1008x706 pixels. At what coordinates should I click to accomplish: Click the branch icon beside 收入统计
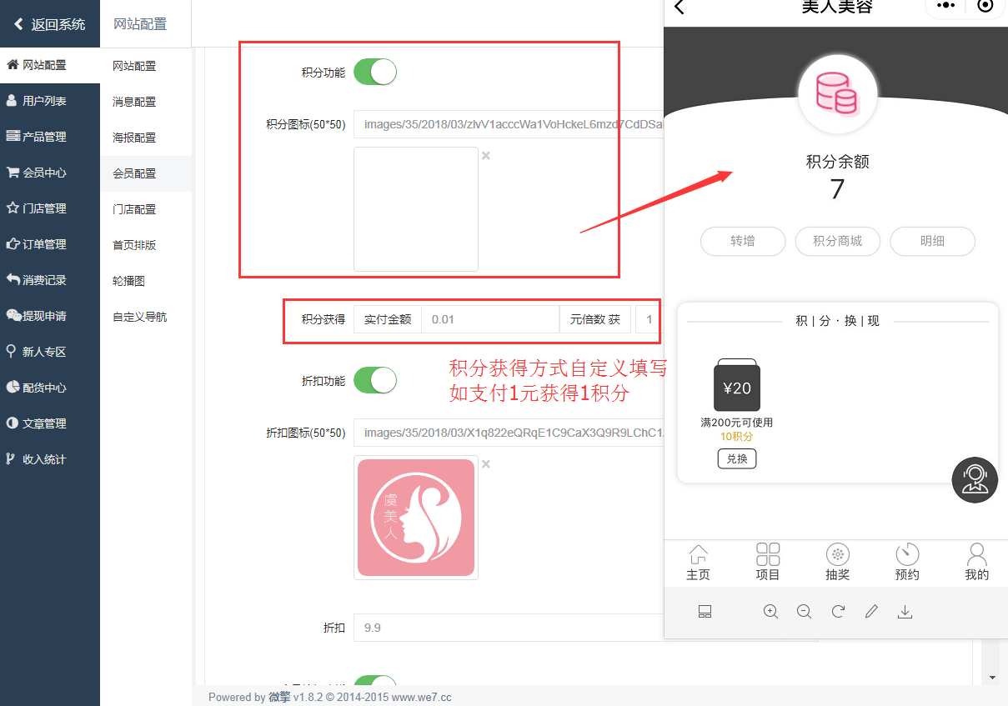[11, 458]
